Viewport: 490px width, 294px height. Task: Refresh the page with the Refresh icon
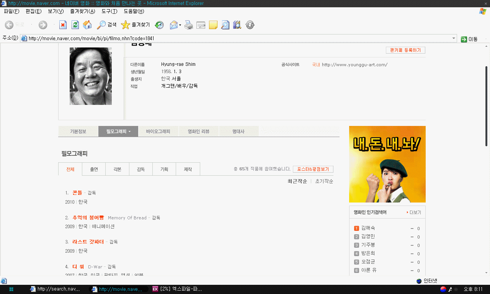(x=75, y=25)
